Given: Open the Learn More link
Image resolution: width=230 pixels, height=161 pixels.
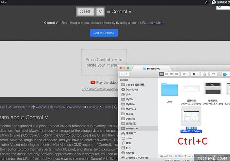Looking at the screenshot, I should [x=155, y=23].
